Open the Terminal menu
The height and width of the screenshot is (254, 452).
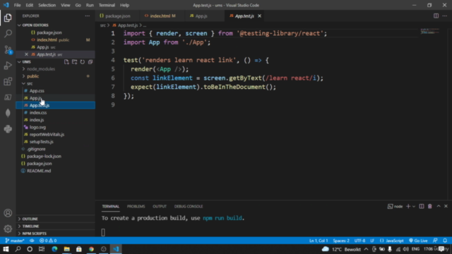tap(107, 5)
